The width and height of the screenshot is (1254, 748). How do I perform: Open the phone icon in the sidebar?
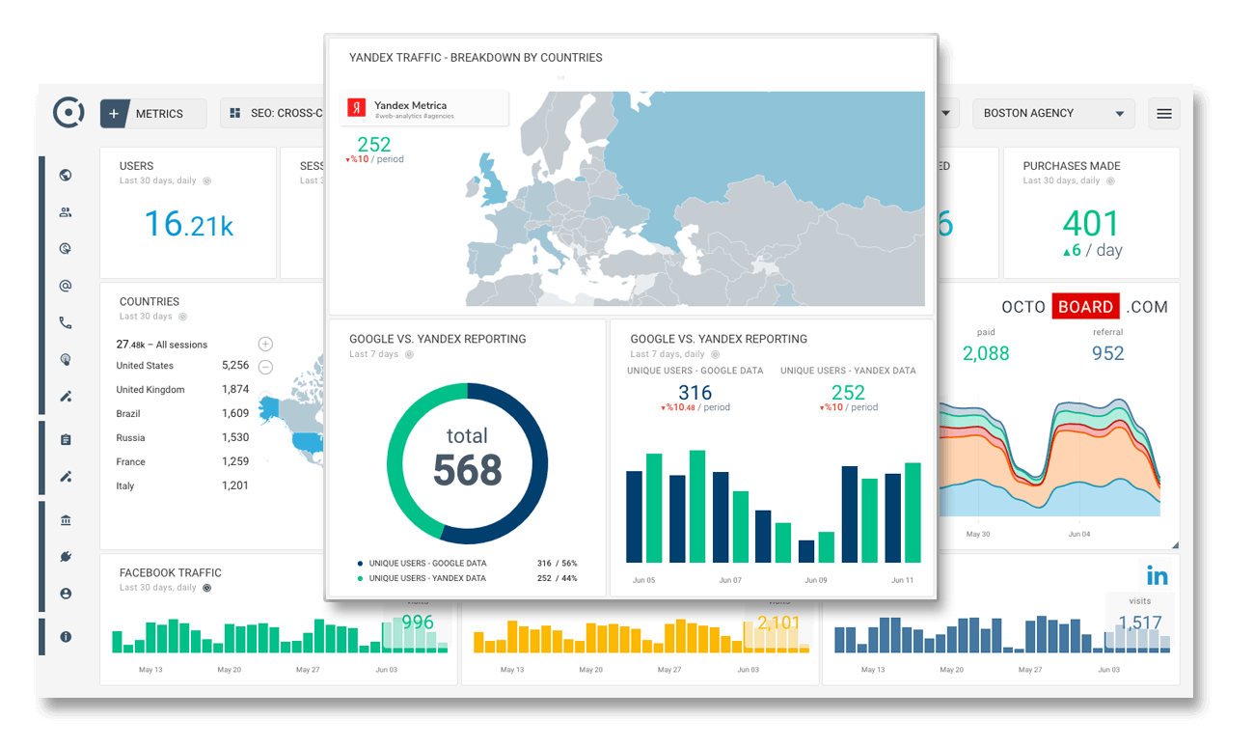[66, 323]
